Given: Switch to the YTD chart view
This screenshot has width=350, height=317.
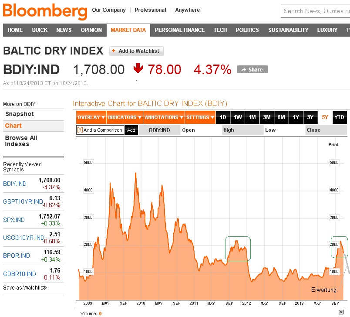Looking at the screenshot, I should click(x=339, y=117).
